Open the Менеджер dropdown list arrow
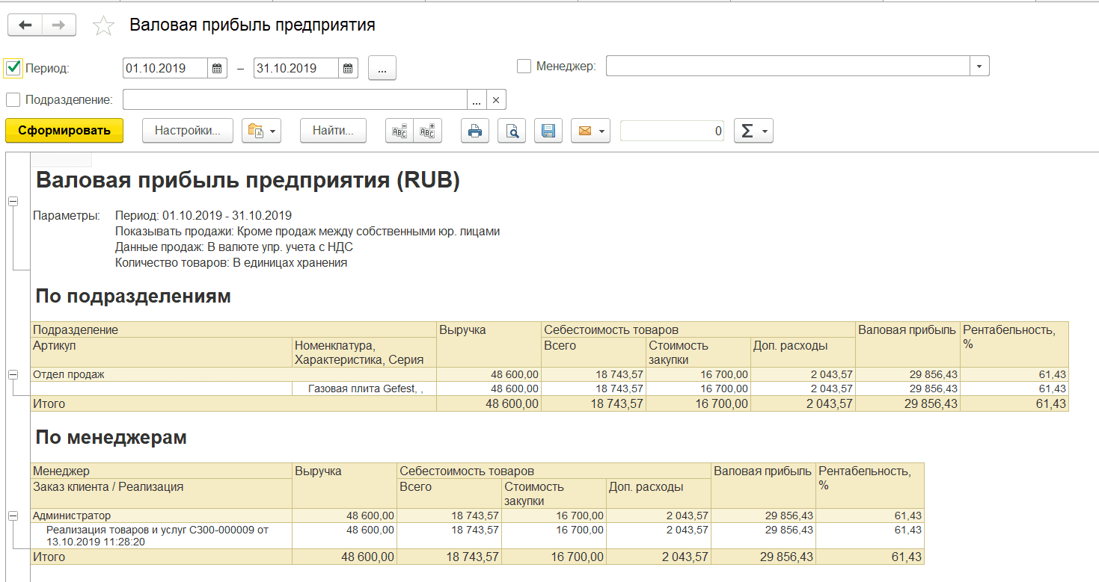The width and height of the screenshot is (1099, 582). (x=979, y=66)
